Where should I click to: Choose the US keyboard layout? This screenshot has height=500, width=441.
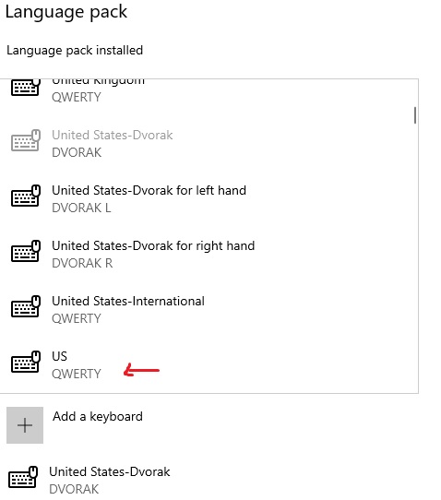tap(209, 364)
